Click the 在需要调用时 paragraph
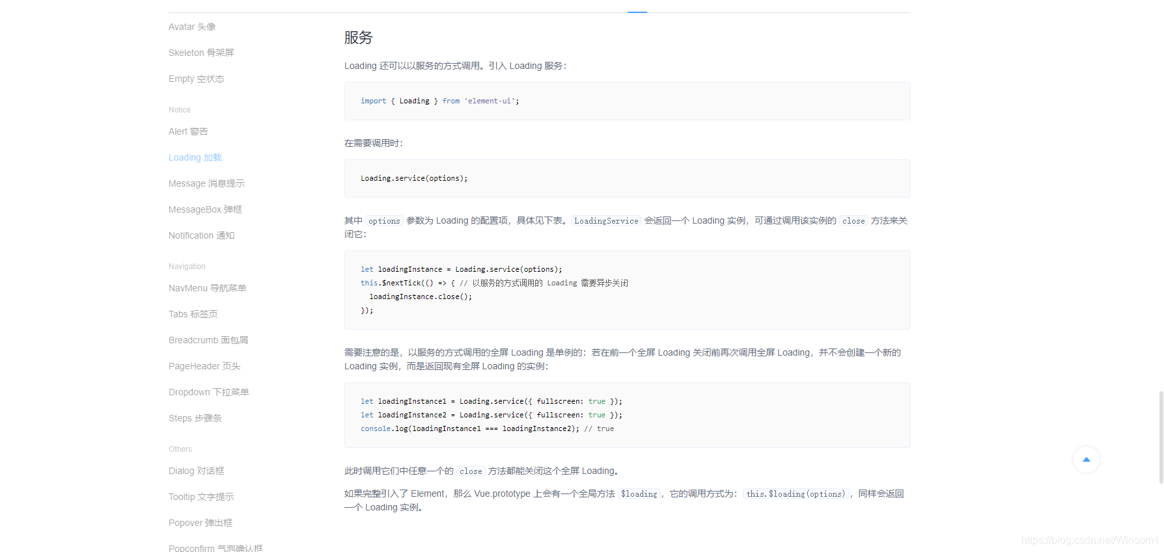1164x552 pixels. click(374, 143)
